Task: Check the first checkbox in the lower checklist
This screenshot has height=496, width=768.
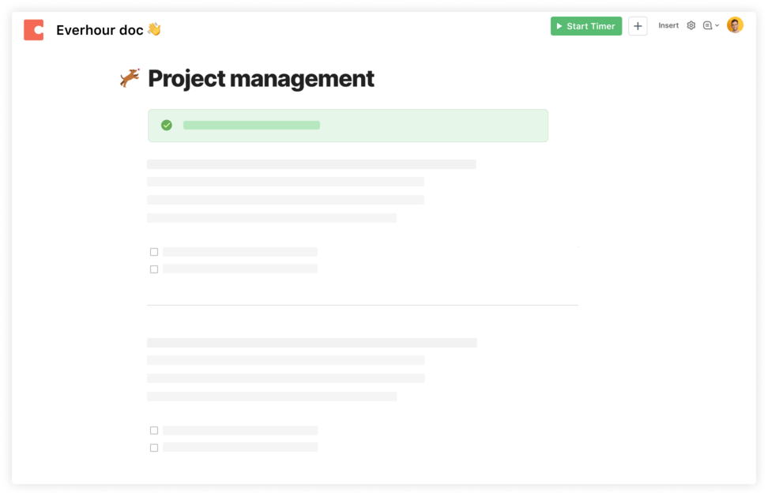Action: [x=154, y=430]
